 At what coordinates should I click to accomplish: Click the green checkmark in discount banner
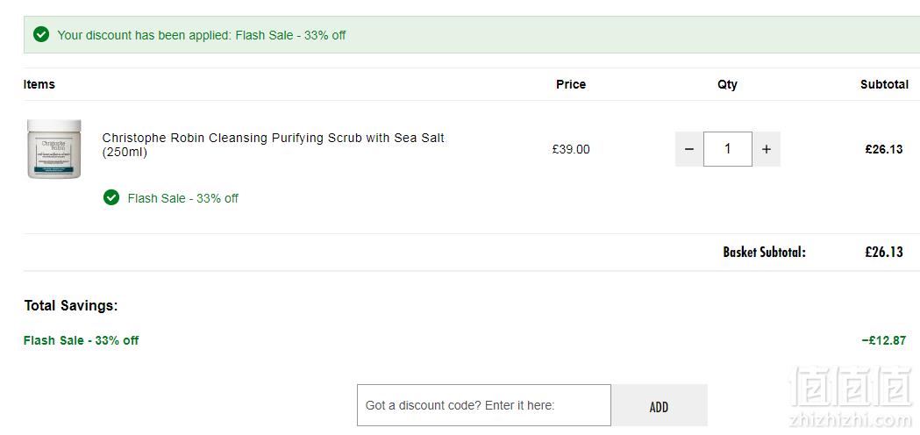(x=41, y=34)
